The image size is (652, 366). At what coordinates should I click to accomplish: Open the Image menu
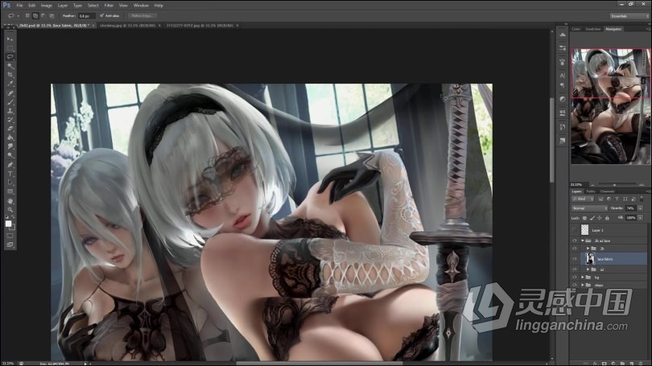point(46,6)
